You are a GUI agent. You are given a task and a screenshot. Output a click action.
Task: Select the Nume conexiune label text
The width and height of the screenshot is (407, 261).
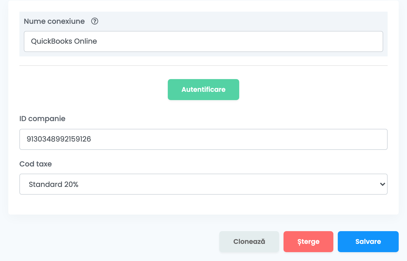coord(54,21)
